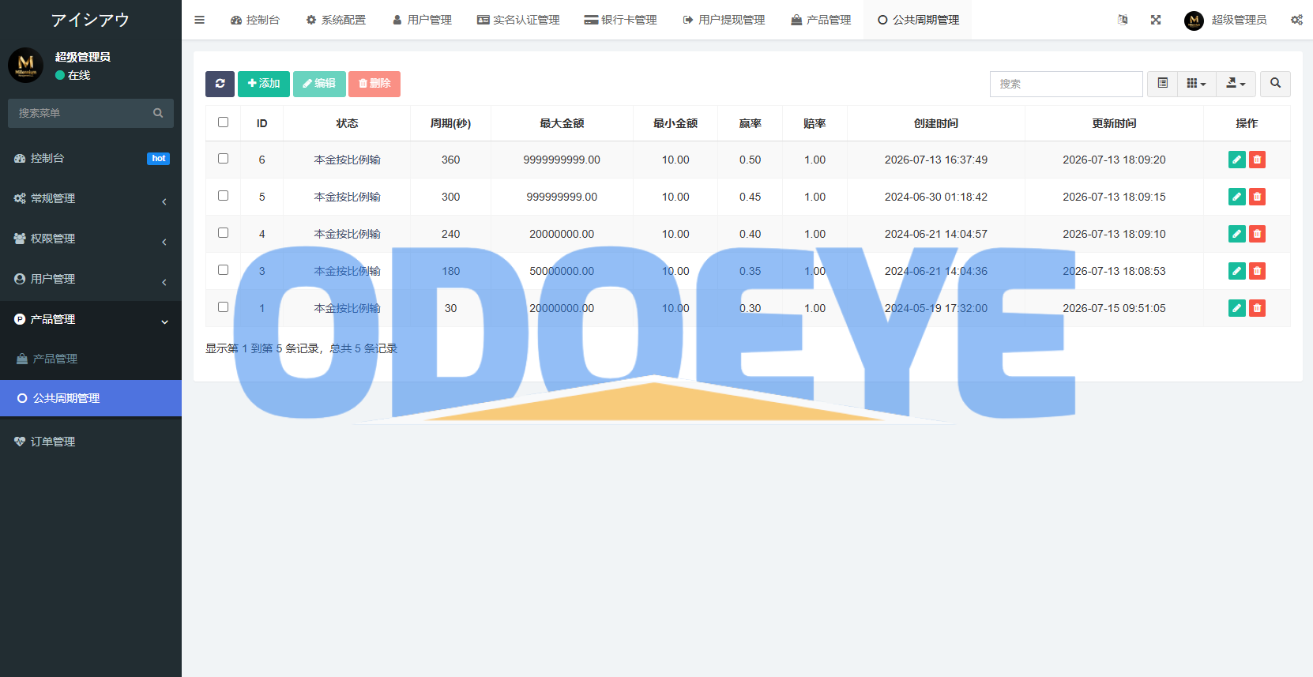Switch to the 控制台 top tab
1313x677 pixels.
point(255,20)
